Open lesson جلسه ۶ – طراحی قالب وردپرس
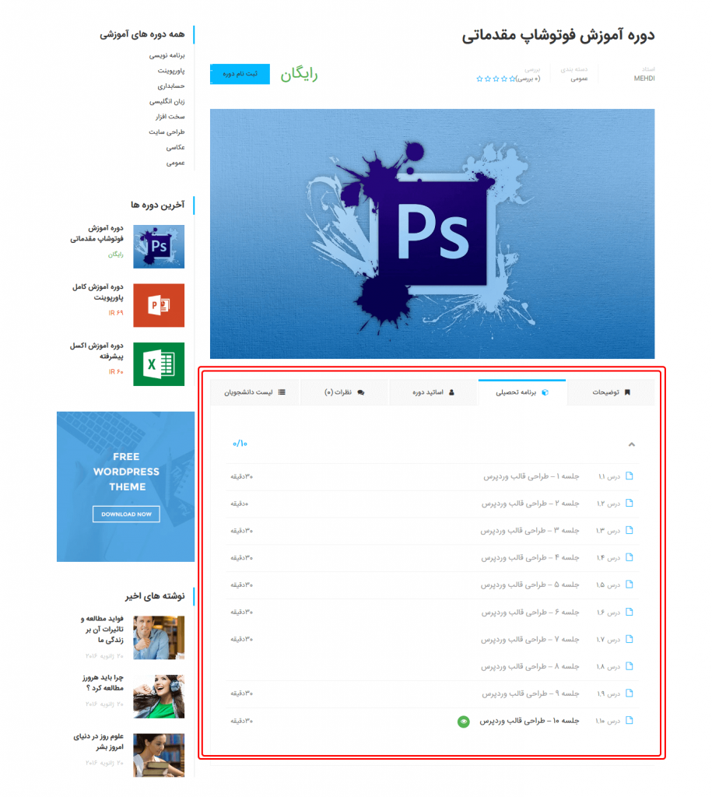The height and width of the screenshot is (797, 712). tap(531, 612)
